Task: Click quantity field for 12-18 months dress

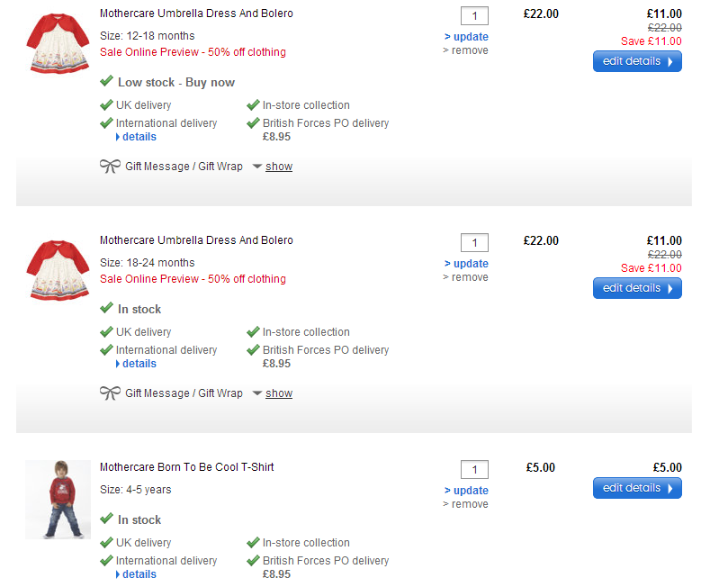Action: pos(474,16)
